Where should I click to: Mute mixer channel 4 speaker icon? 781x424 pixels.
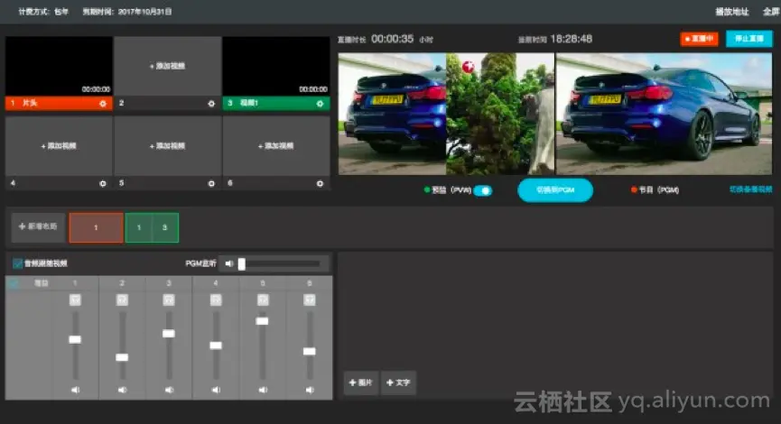[216, 390]
